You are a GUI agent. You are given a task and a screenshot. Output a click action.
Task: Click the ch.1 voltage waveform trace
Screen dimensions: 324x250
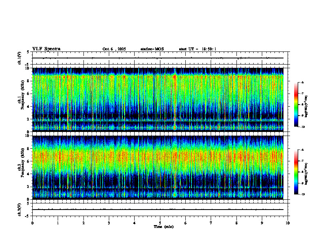coord(158,58)
